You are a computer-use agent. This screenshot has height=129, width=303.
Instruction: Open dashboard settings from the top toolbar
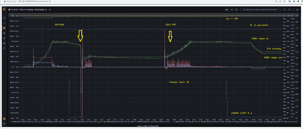coord(236,10)
